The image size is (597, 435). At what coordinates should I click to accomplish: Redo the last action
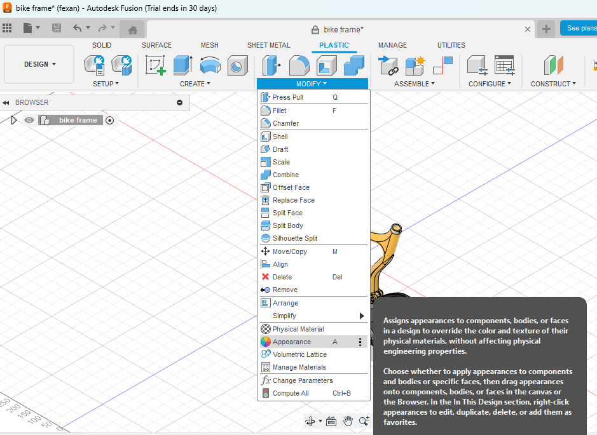102,28
